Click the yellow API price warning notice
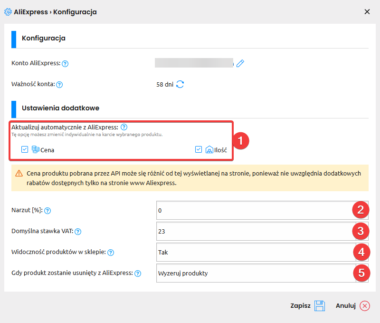Image resolution: width=380 pixels, height=323 pixels. tap(190, 178)
